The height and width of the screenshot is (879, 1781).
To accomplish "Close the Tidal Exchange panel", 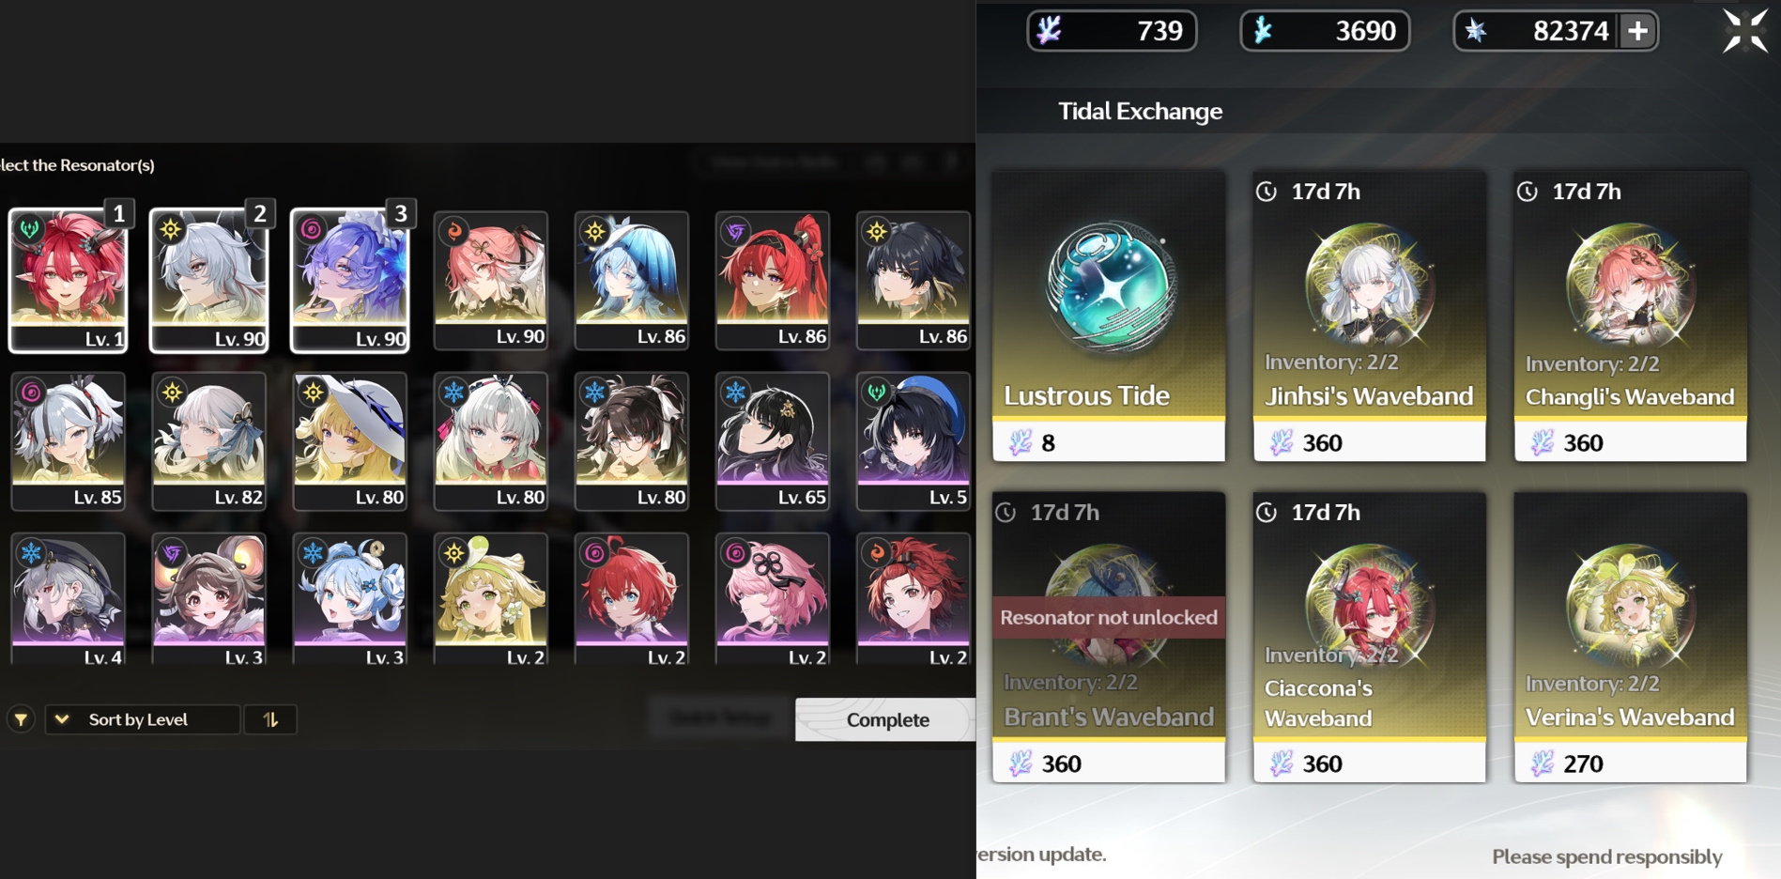I will coord(1745,31).
